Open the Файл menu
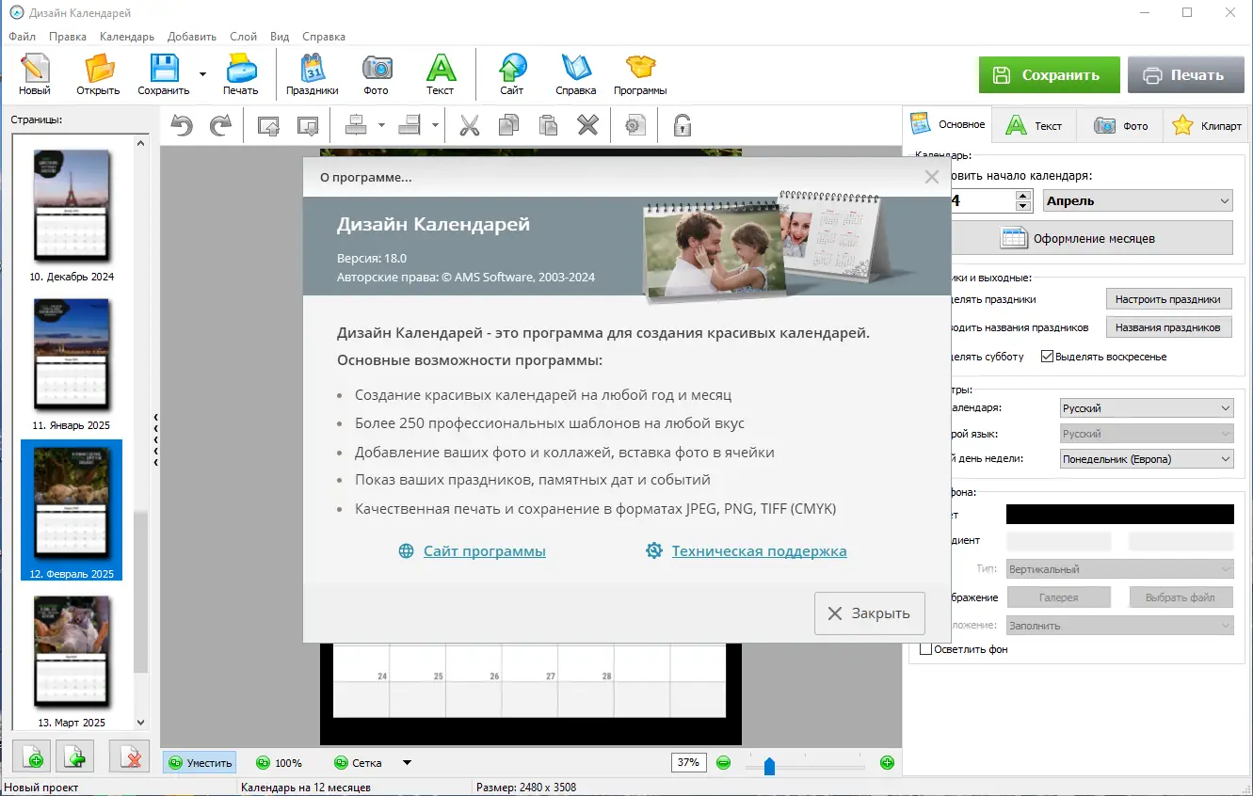The width and height of the screenshot is (1253, 796). point(23,37)
